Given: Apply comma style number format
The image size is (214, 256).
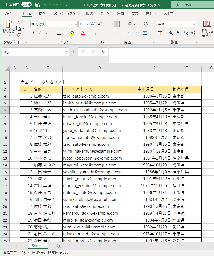Looking at the screenshot, I should (x=178, y=33).
